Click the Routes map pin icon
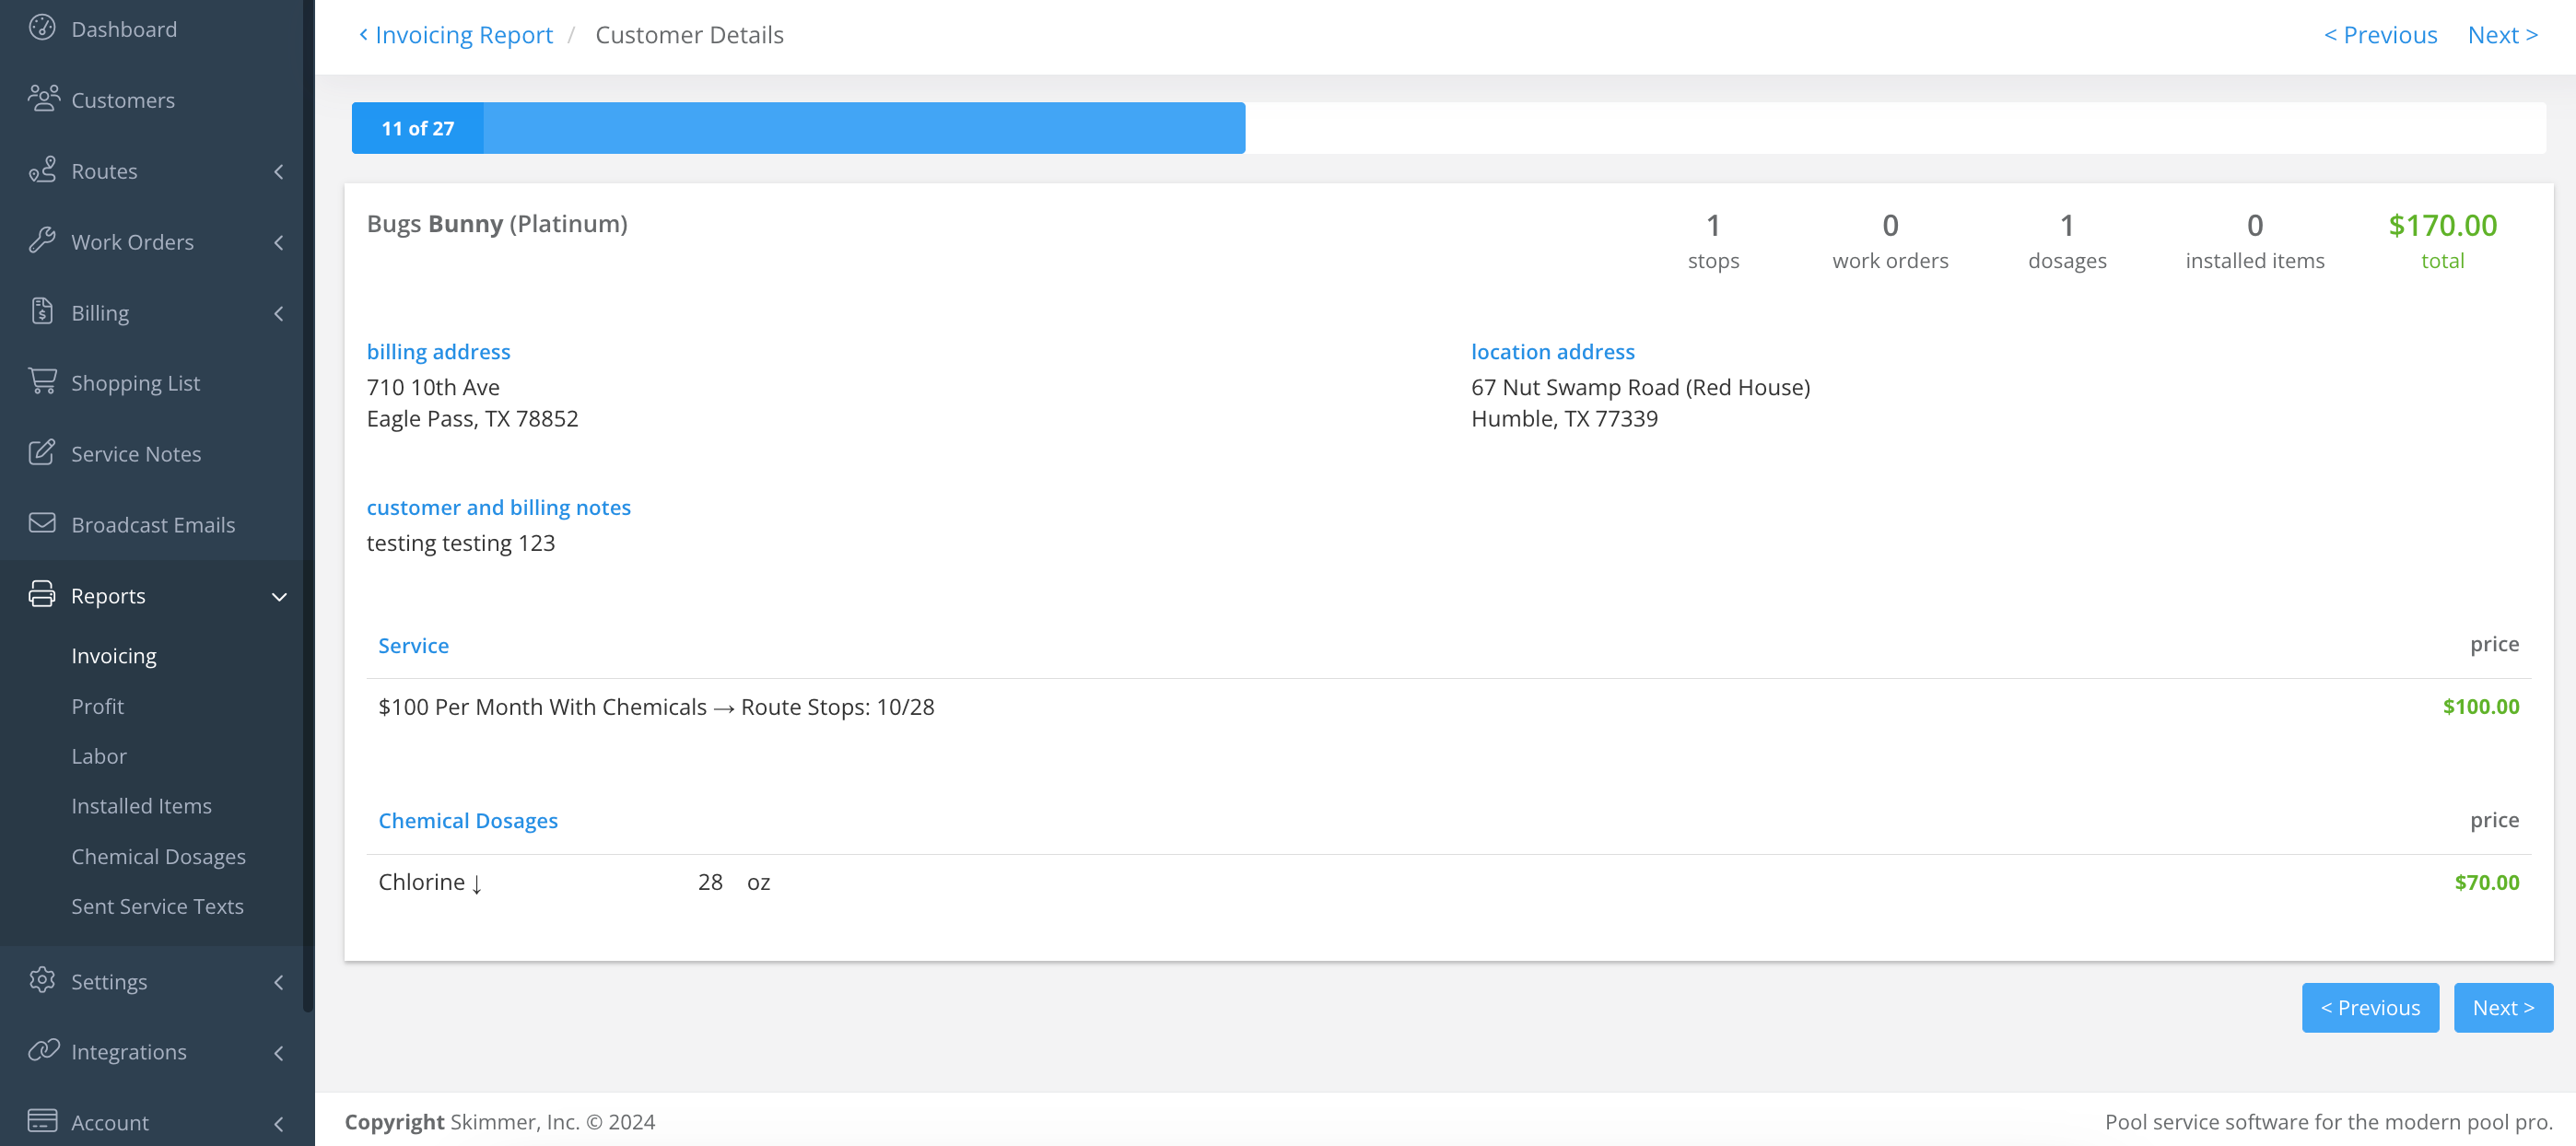 (x=42, y=169)
